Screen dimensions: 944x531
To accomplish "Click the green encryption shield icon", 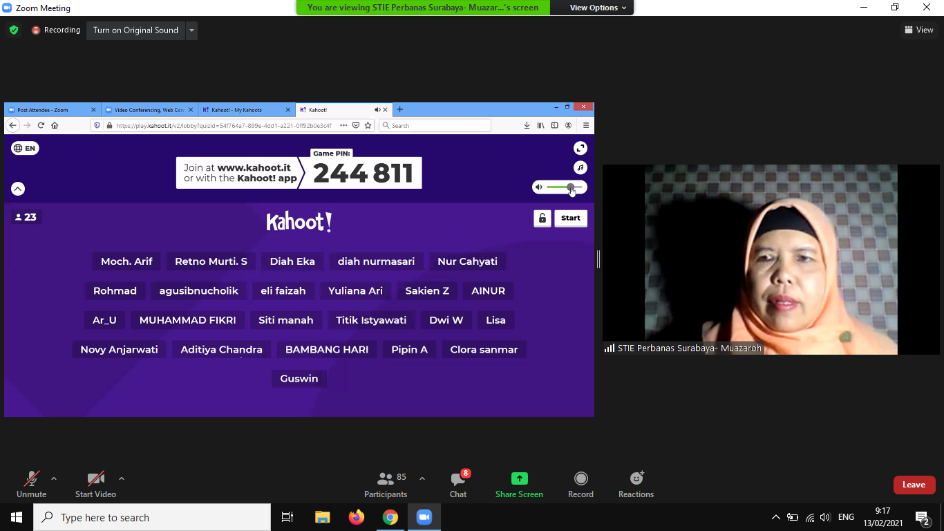I will (x=13, y=30).
